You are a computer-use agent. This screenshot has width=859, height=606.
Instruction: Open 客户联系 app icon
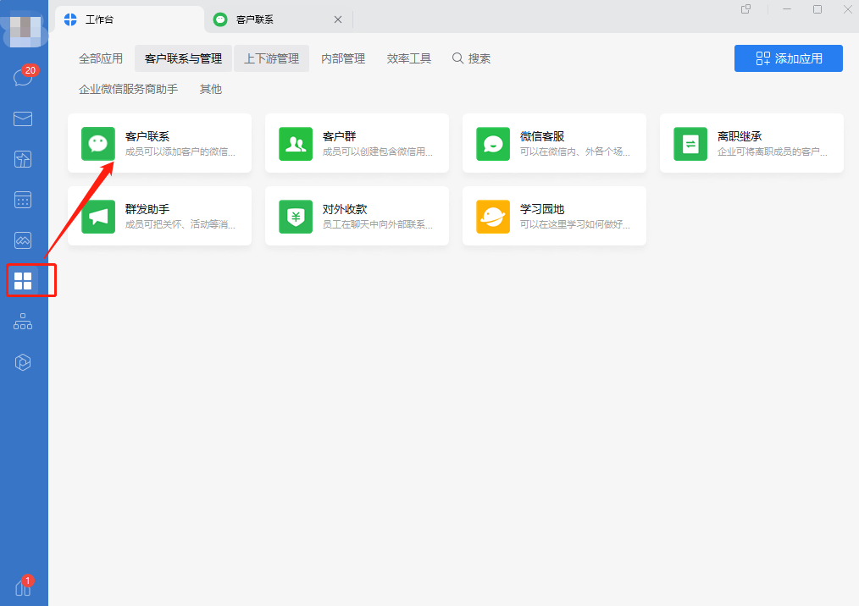(98, 144)
